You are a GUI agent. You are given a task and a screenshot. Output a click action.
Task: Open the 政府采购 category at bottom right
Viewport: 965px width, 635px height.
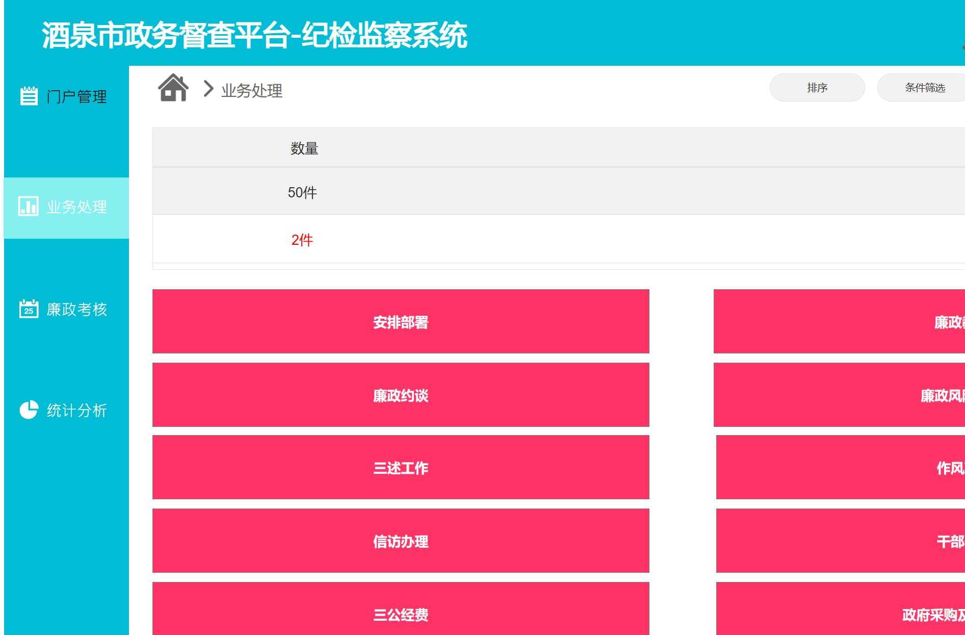point(867,614)
